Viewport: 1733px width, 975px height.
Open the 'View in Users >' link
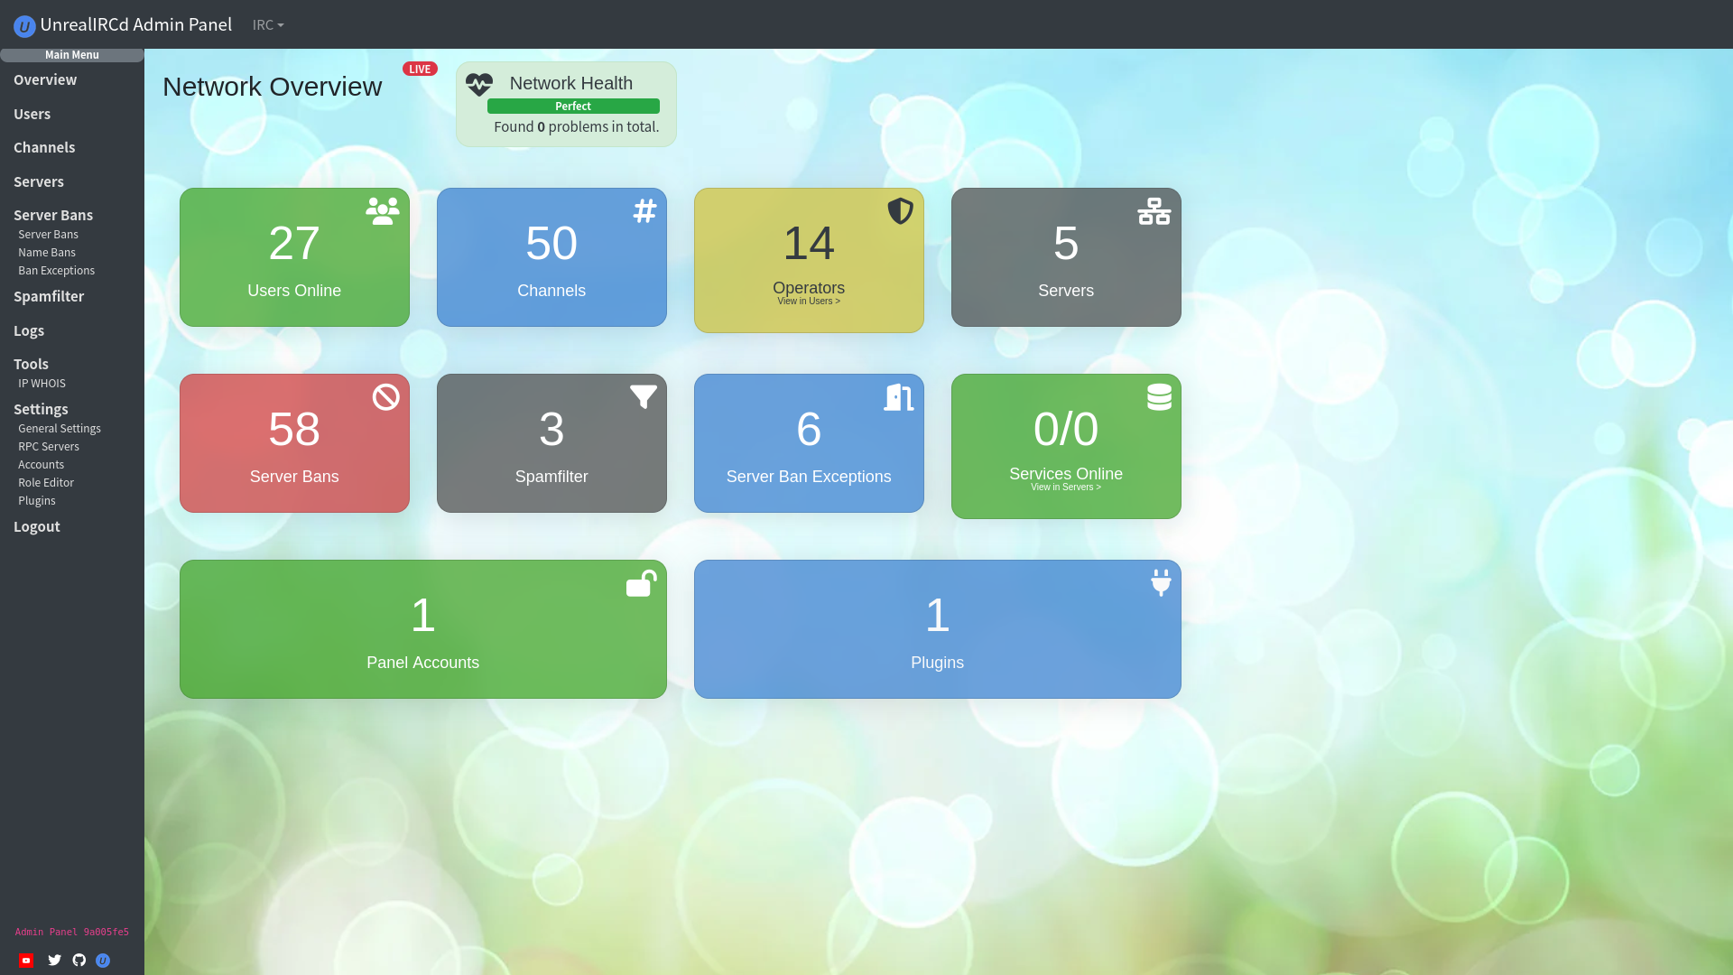point(809,301)
